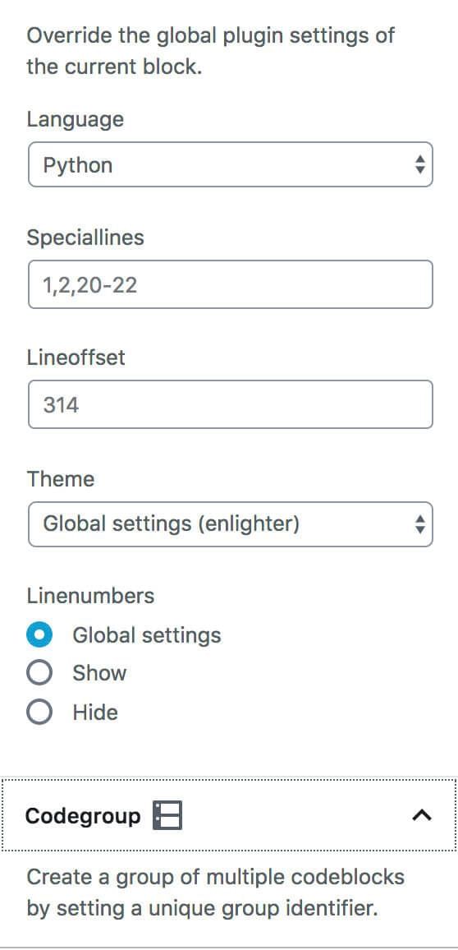The width and height of the screenshot is (458, 950).
Task: Click the Theme field label
Action: [x=61, y=479]
